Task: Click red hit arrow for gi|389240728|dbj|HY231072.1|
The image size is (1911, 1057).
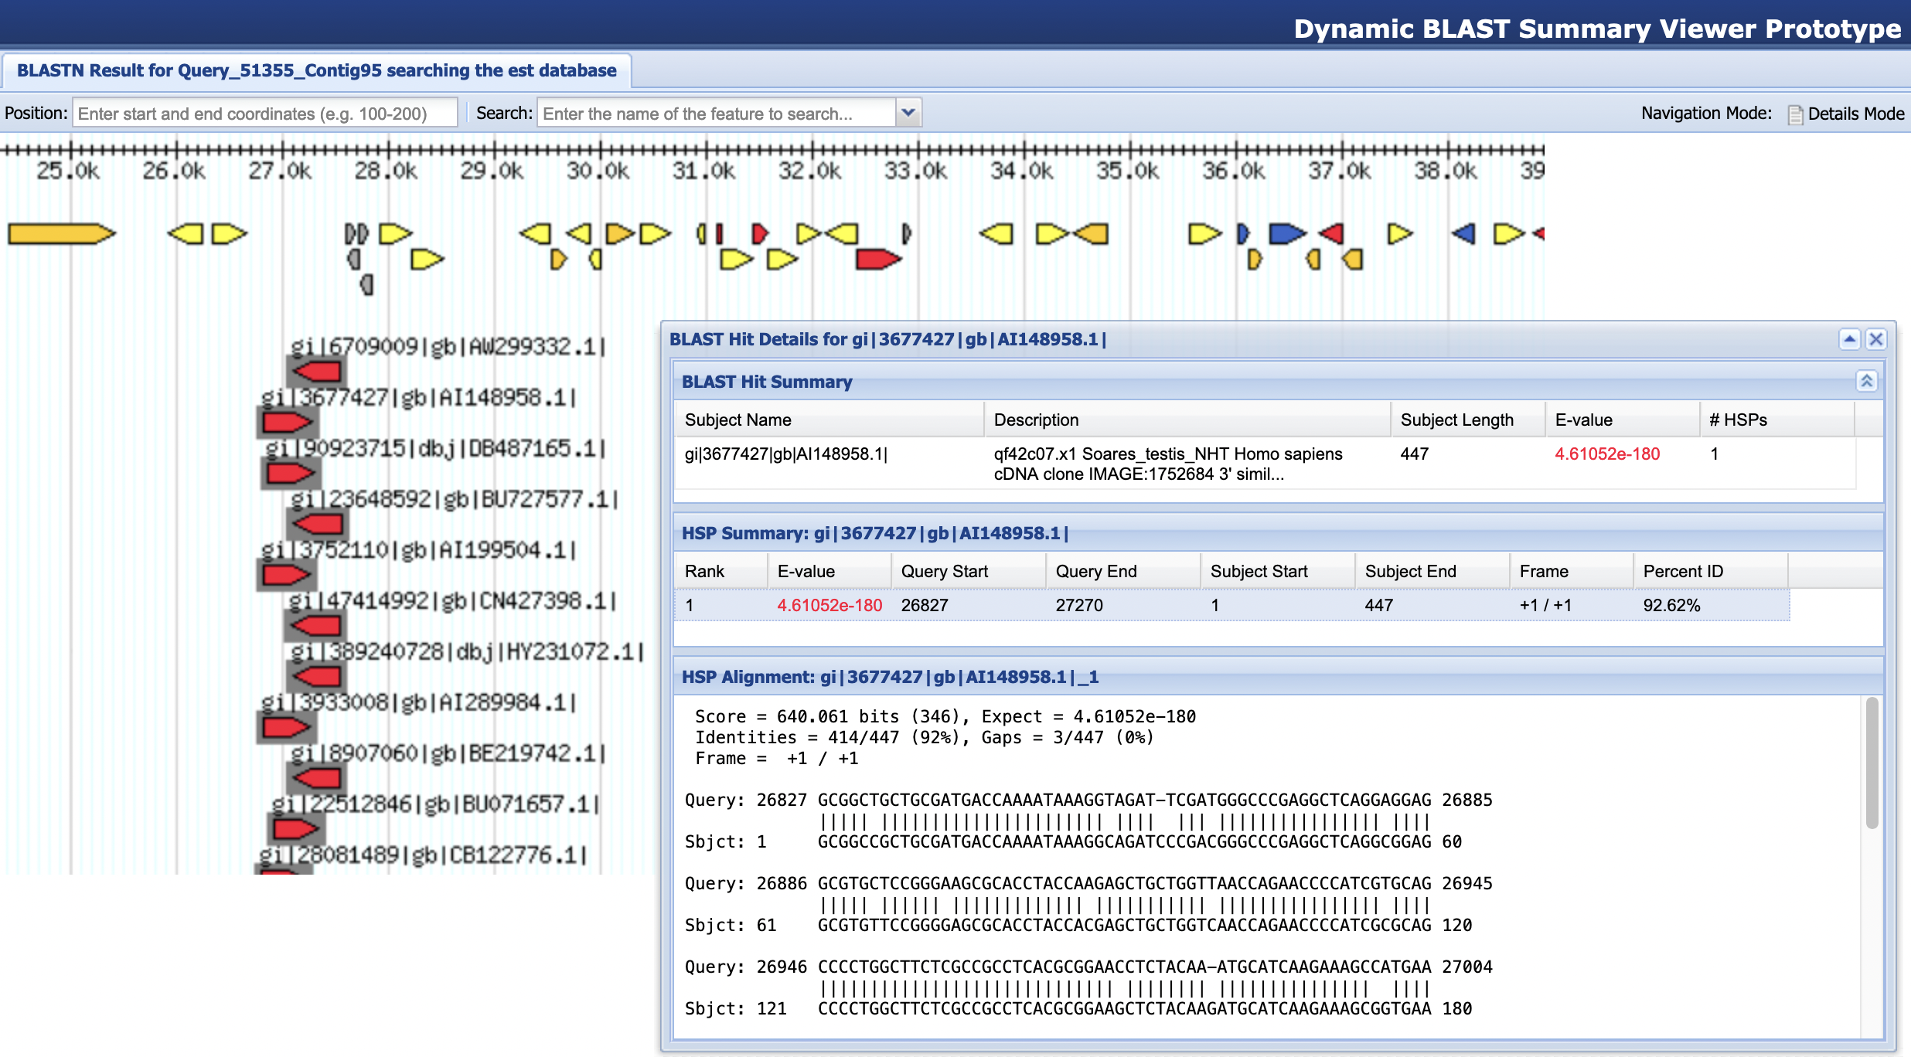Action: [x=317, y=677]
